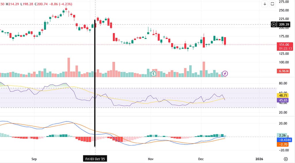Image resolution: width=295 pixels, height=163 pixels.
Task: Click the Sep label on time axis
Action: (x=34, y=159)
